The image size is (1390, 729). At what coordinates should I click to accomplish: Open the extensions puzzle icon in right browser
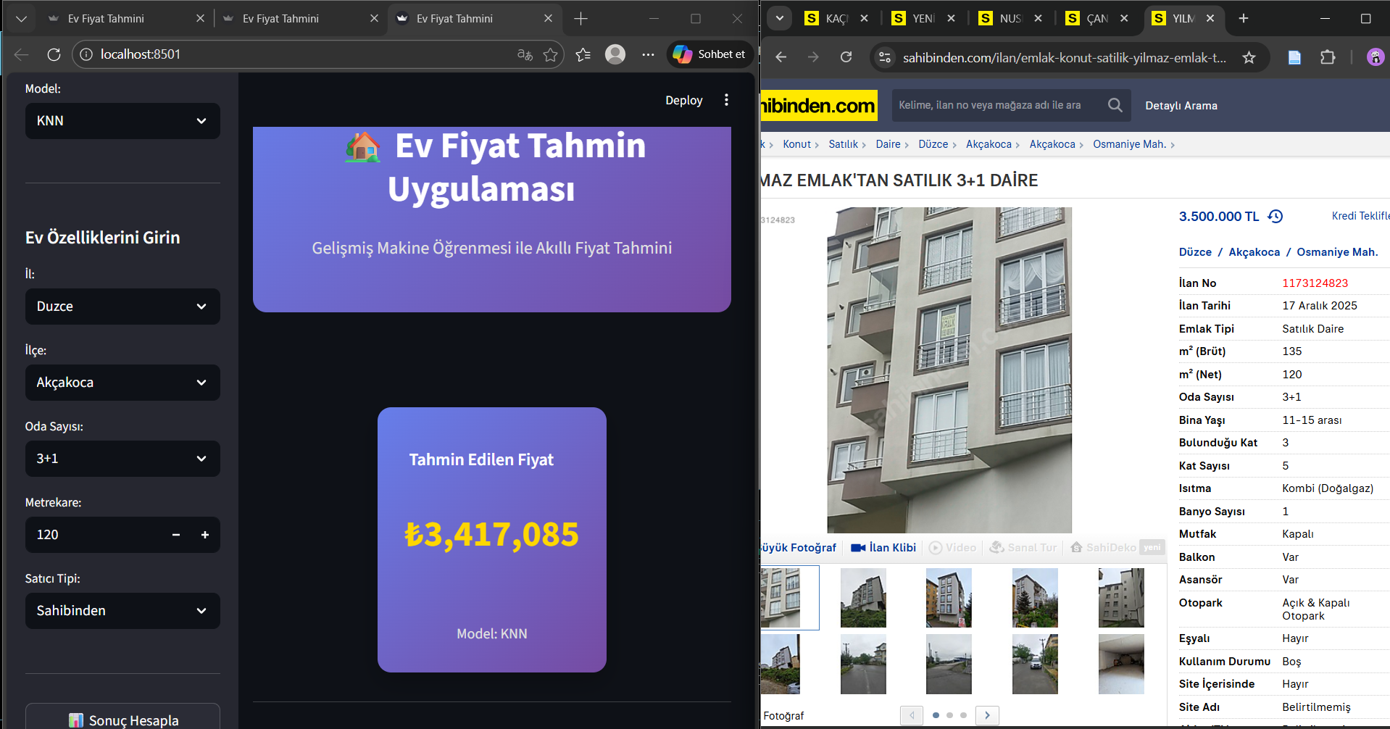coord(1328,57)
